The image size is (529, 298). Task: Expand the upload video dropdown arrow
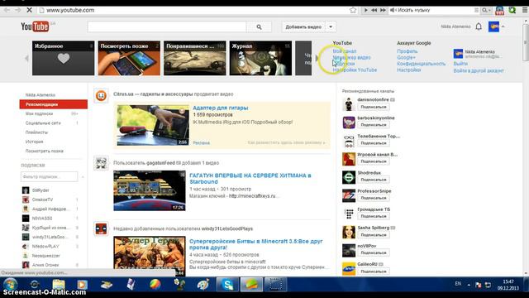coord(331,26)
